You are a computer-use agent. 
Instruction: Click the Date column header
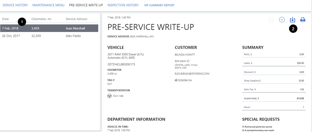[x=6, y=19]
